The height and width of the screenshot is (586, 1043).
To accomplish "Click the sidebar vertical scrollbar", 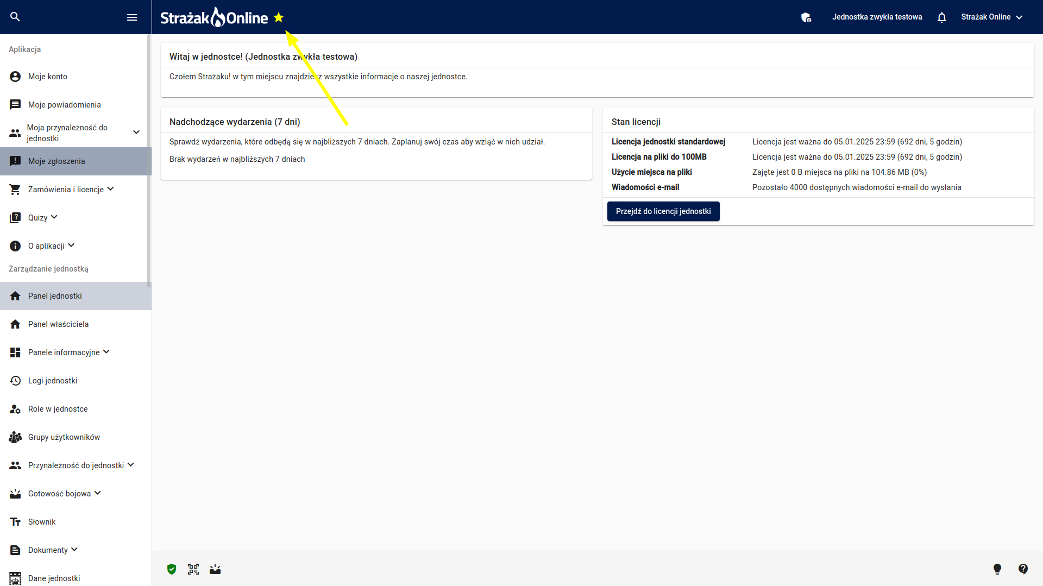I will 149,161.
